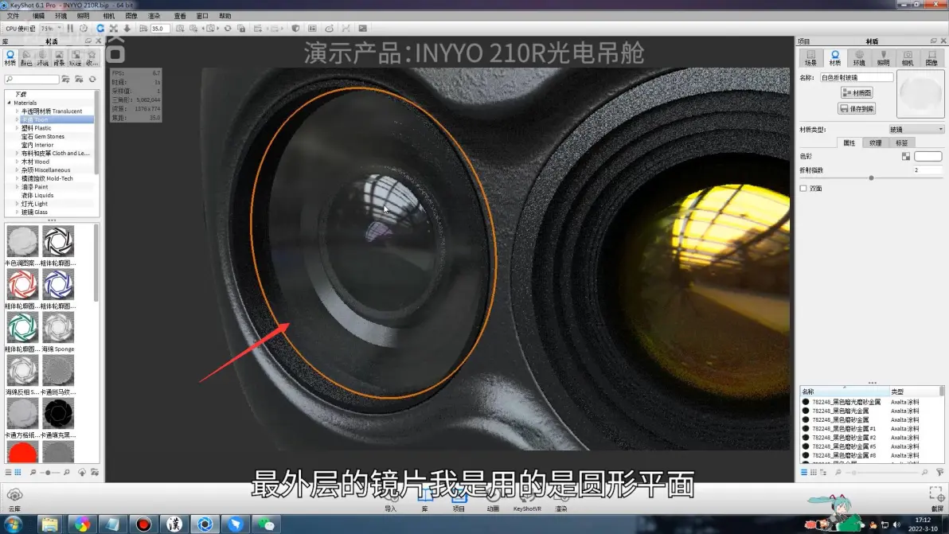Refresh the library with the reload icon
Image resolution: width=949 pixels, height=534 pixels.
92,80
